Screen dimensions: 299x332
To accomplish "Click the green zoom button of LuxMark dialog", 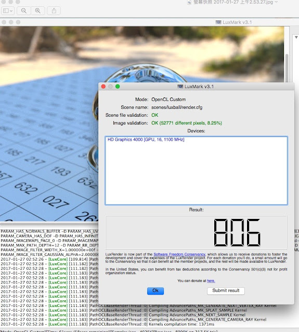I will (x=118, y=87).
